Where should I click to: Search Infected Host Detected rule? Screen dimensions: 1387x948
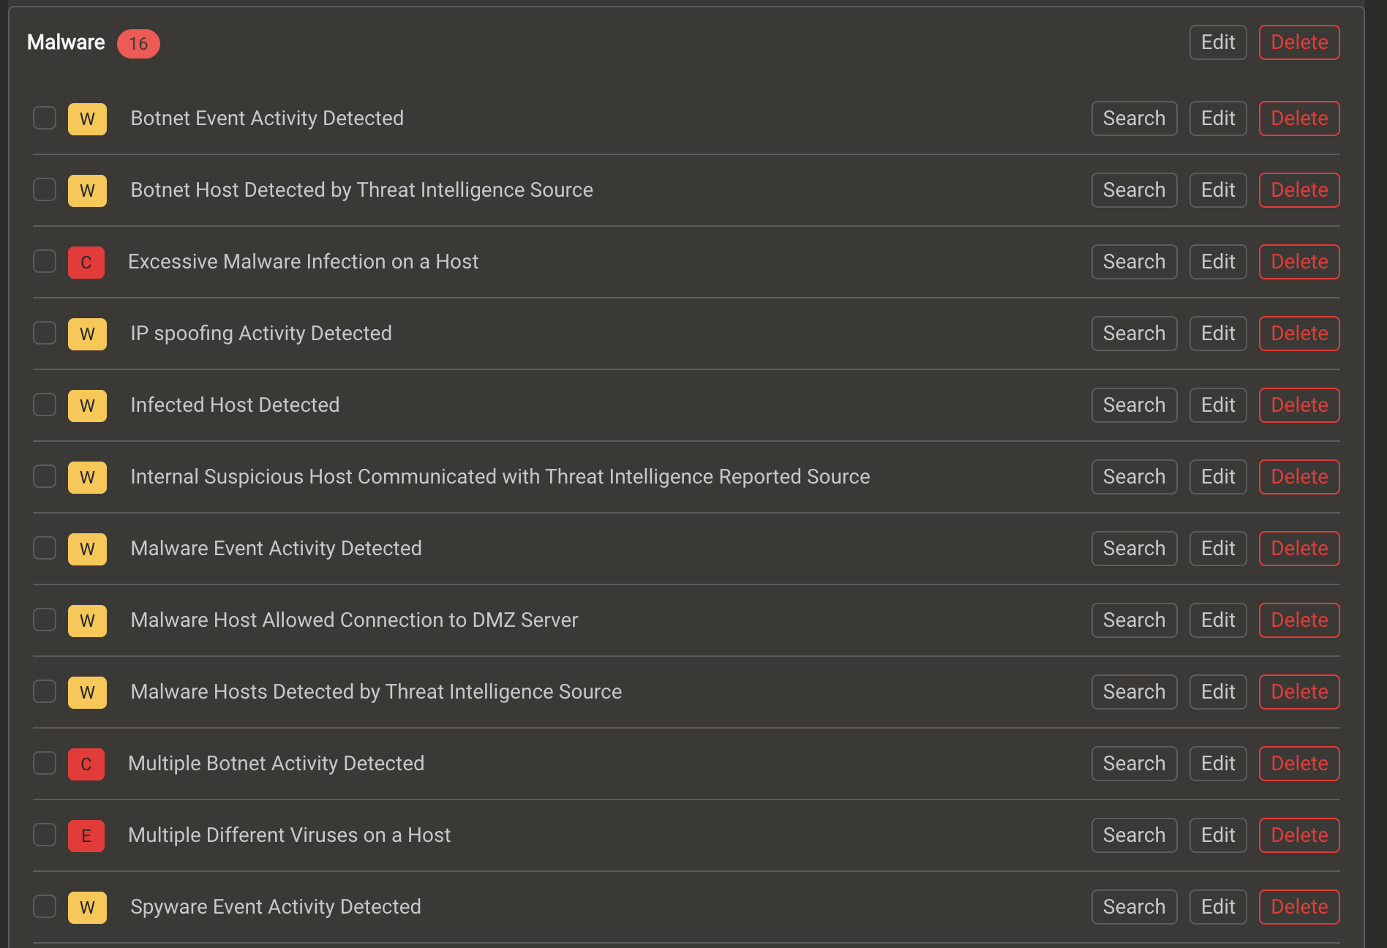(1134, 405)
